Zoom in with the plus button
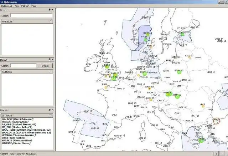This screenshot has height=156, width=228. 216,154
